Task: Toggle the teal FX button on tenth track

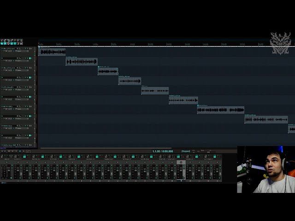Action: pos(30,135)
